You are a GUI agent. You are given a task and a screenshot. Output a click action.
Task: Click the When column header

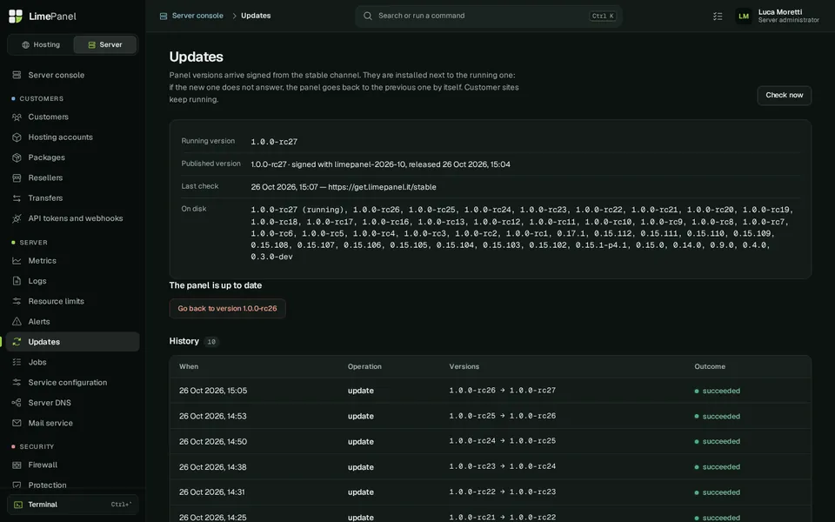189,366
